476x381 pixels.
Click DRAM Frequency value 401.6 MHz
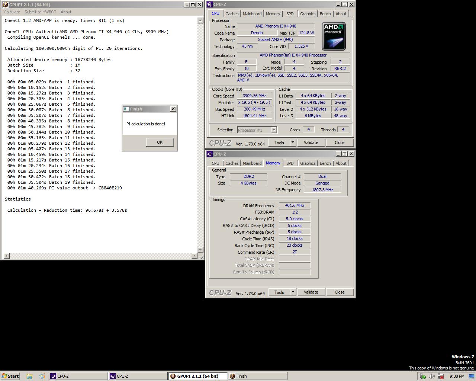click(295, 205)
